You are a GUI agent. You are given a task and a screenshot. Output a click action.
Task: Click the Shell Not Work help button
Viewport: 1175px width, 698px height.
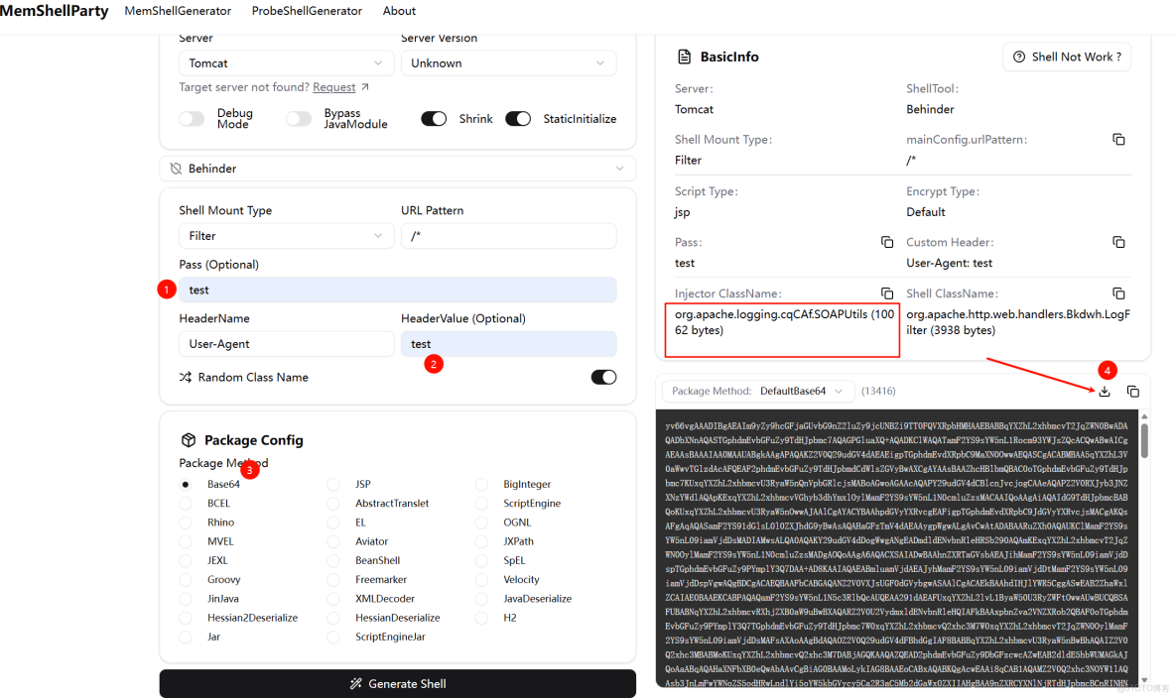point(1068,58)
